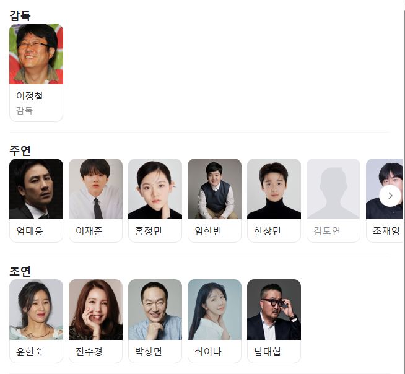Open the 박상면 name link
Screen dimensions: 405x374
148,352
